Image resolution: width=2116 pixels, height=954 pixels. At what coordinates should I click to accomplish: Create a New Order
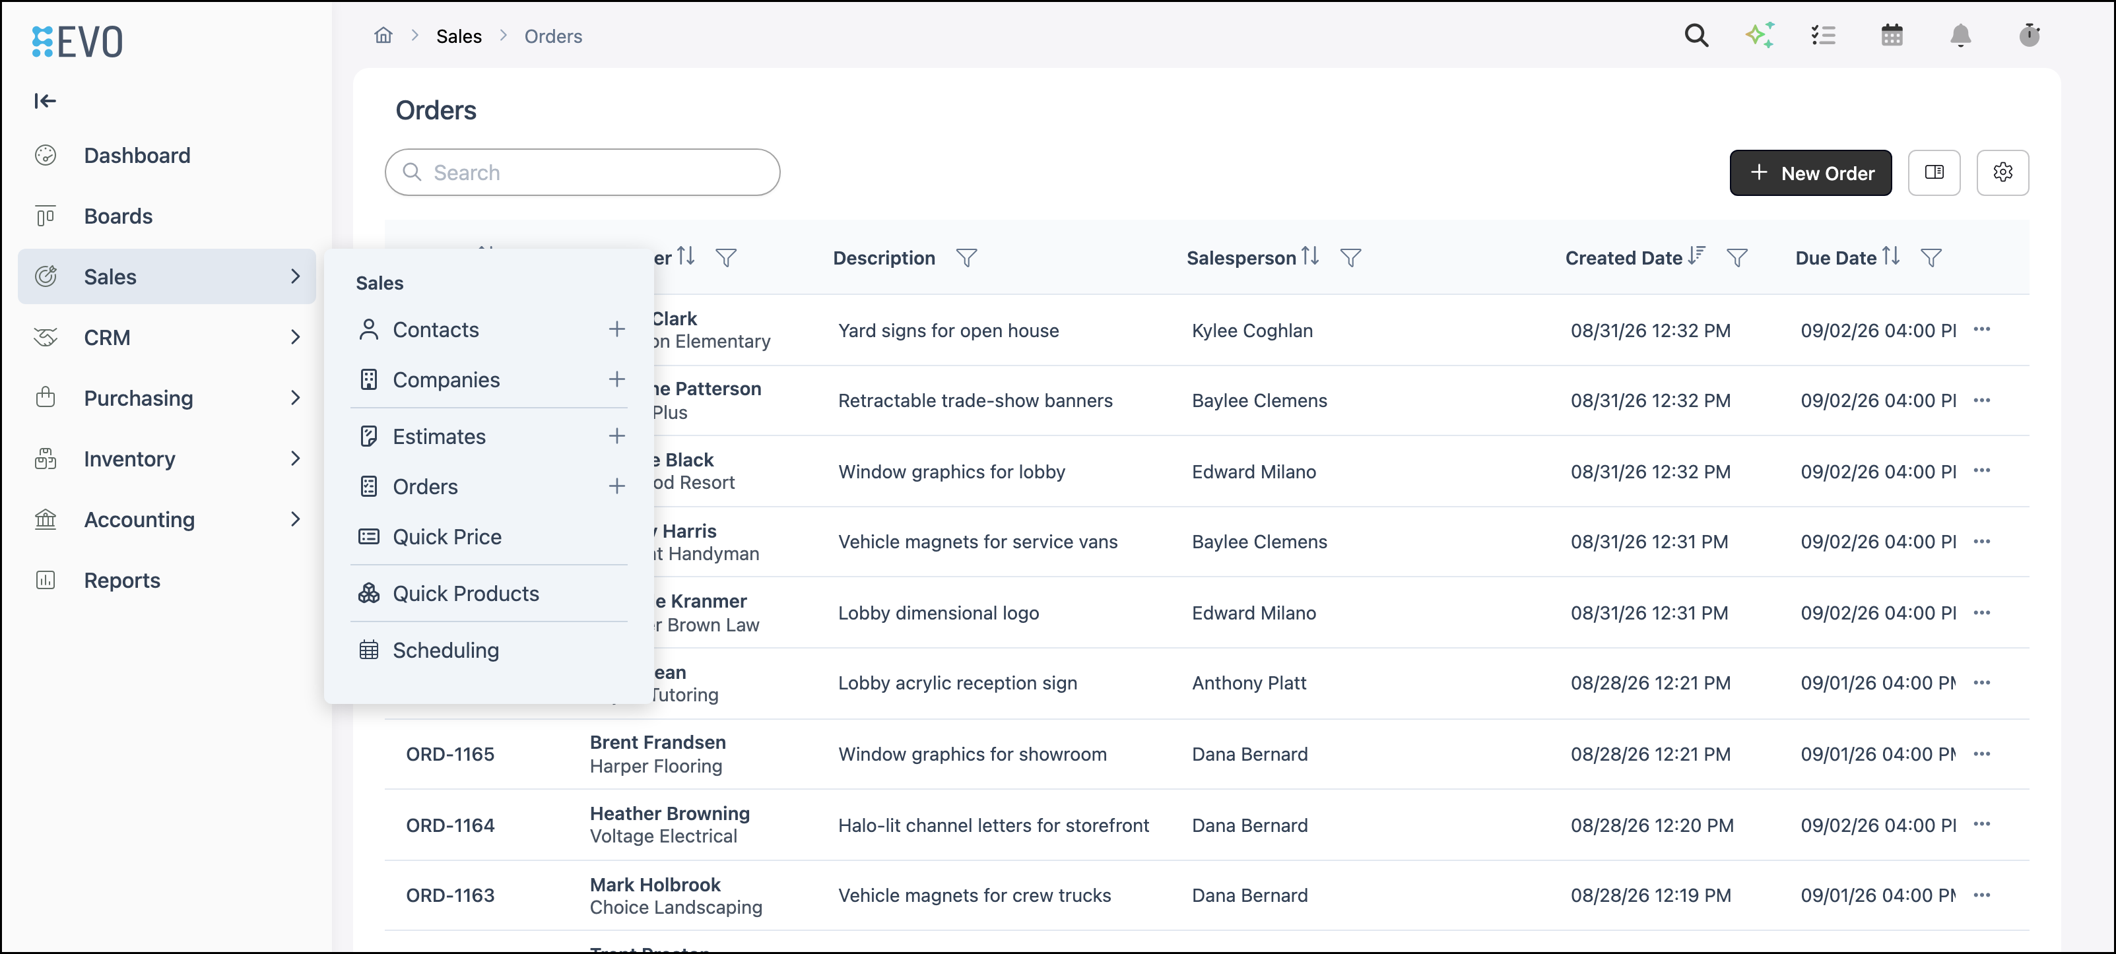tap(1810, 172)
